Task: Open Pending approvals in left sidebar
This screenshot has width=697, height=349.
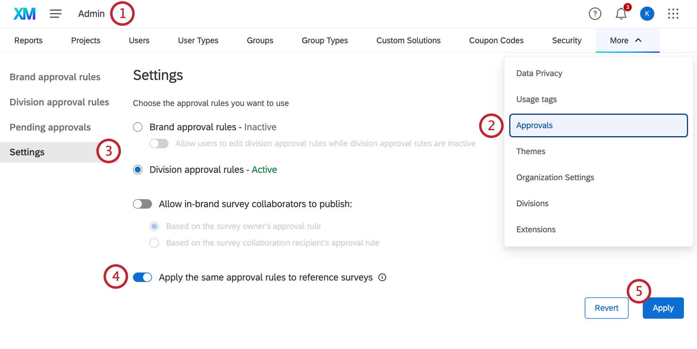Action: click(50, 127)
